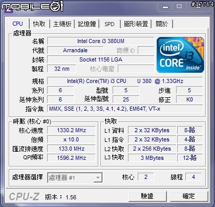Click the core speed 1330.2 MHz field
This screenshot has height=207, width=215.
click(x=71, y=130)
